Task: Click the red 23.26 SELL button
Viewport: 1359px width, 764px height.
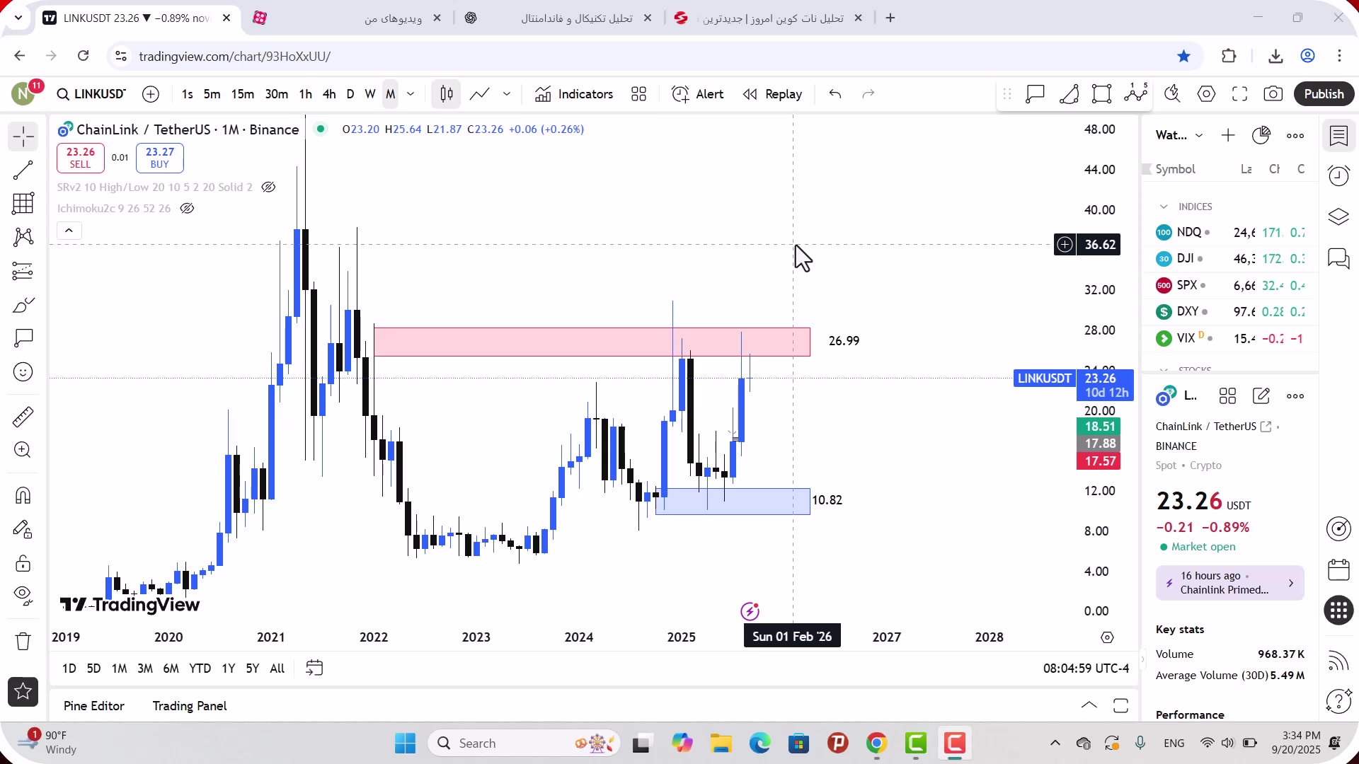Action: pos(81,158)
